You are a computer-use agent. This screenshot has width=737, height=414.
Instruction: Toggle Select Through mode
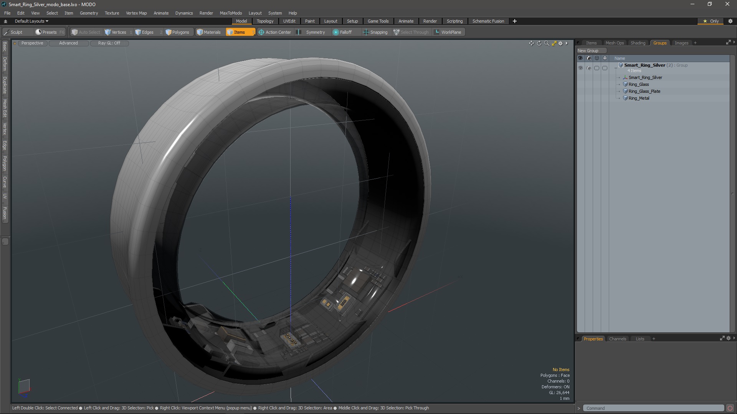click(x=411, y=32)
